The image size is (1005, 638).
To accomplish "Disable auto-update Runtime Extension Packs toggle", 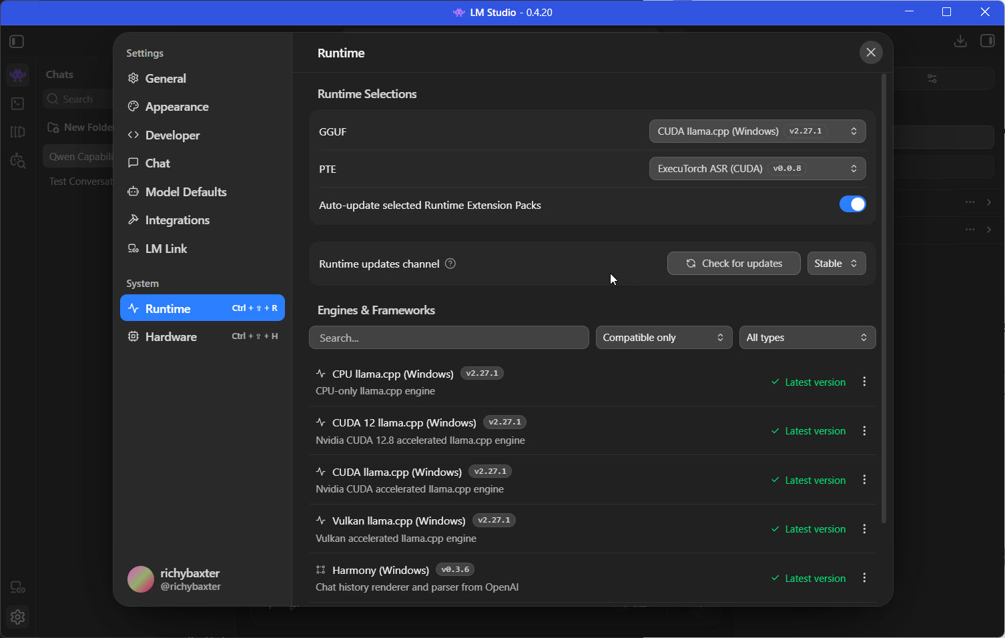I will click(x=852, y=204).
